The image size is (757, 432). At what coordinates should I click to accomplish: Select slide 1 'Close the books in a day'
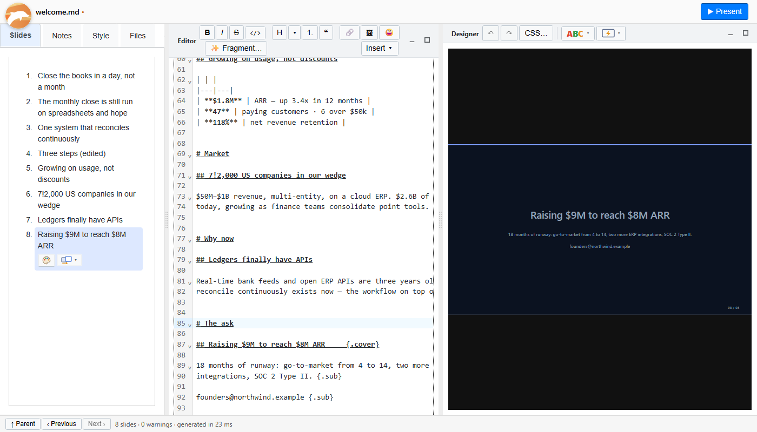pos(87,82)
